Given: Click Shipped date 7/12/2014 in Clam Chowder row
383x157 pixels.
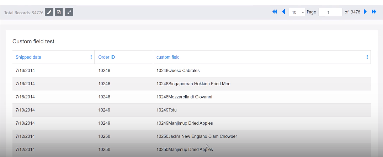Looking at the screenshot, I should pyautogui.click(x=25, y=136).
